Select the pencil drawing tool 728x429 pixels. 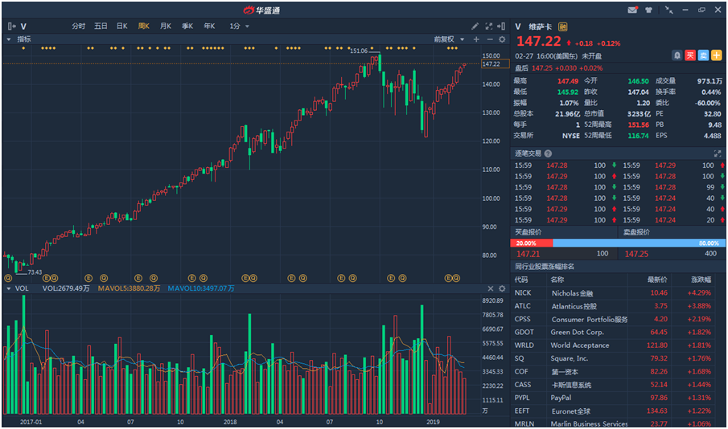coord(475,26)
